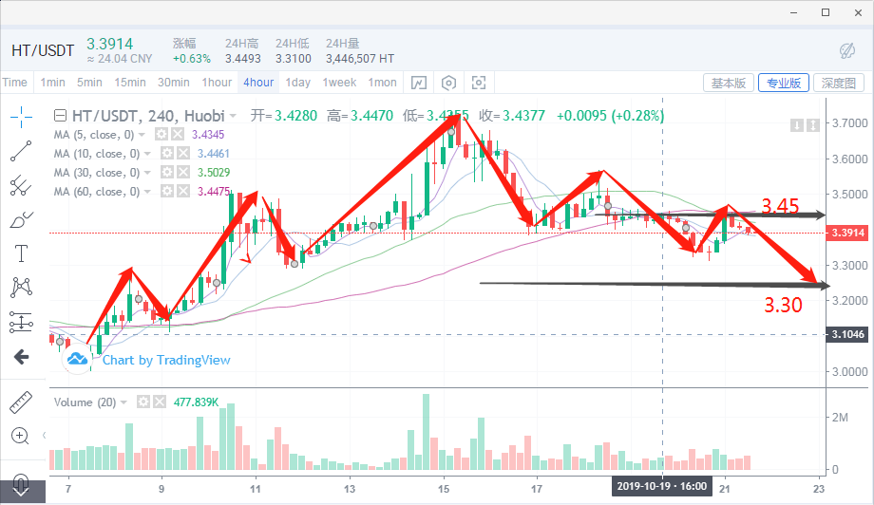Screen dimensions: 874x505
Task: Click the 24H volume value 3,446,507 HT
Action: click(360, 59)
